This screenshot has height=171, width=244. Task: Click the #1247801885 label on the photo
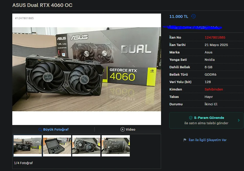point(24,18)
